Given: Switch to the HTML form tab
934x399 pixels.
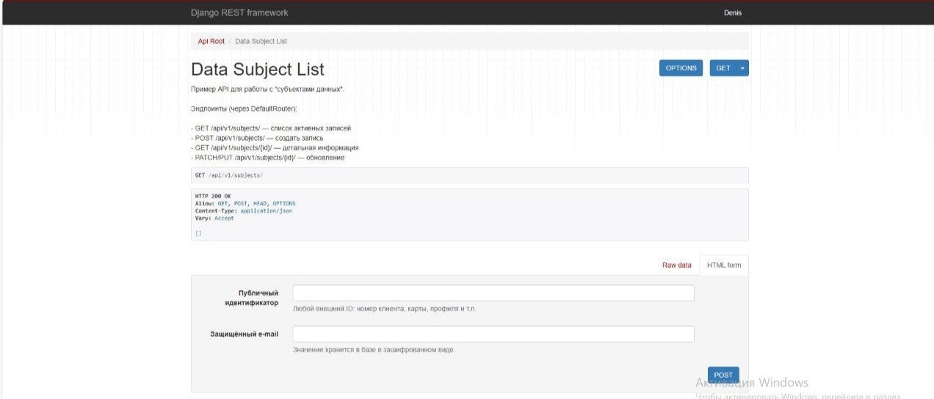Looking at the screenshot, I should (x=724, y=265).
